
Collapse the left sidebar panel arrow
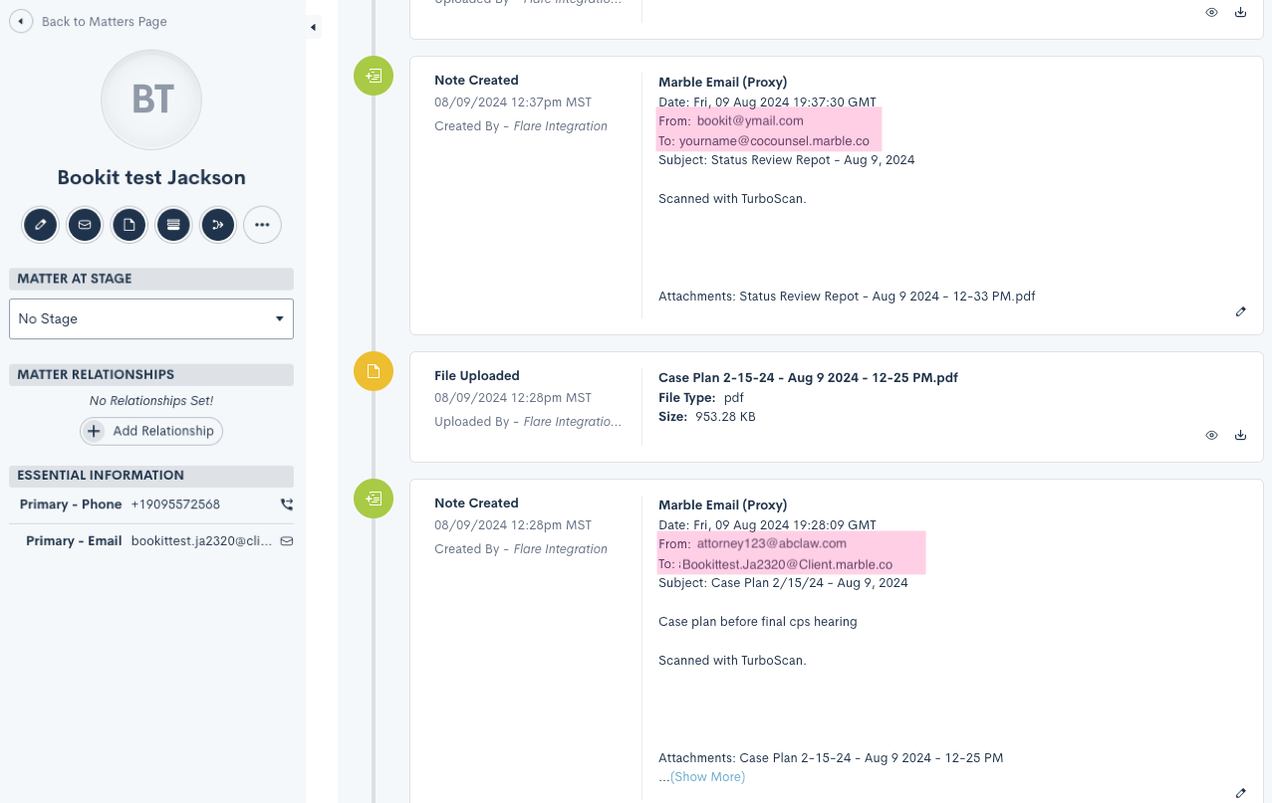point(313,28)
